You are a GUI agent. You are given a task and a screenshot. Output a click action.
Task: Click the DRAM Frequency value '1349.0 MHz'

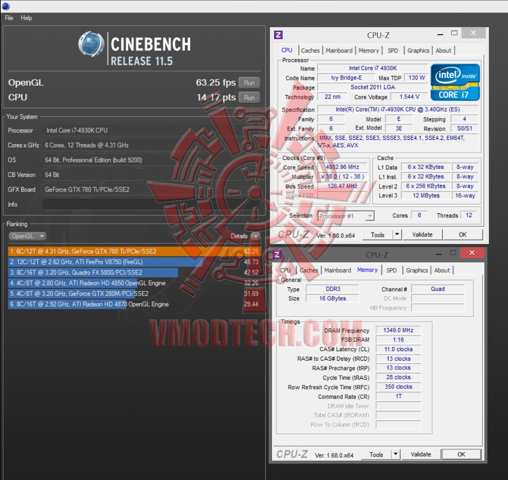[x=398, y=330]
